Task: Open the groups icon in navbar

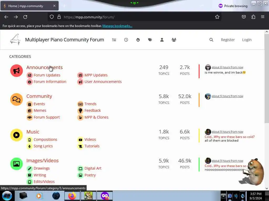Action: point(174,40)
